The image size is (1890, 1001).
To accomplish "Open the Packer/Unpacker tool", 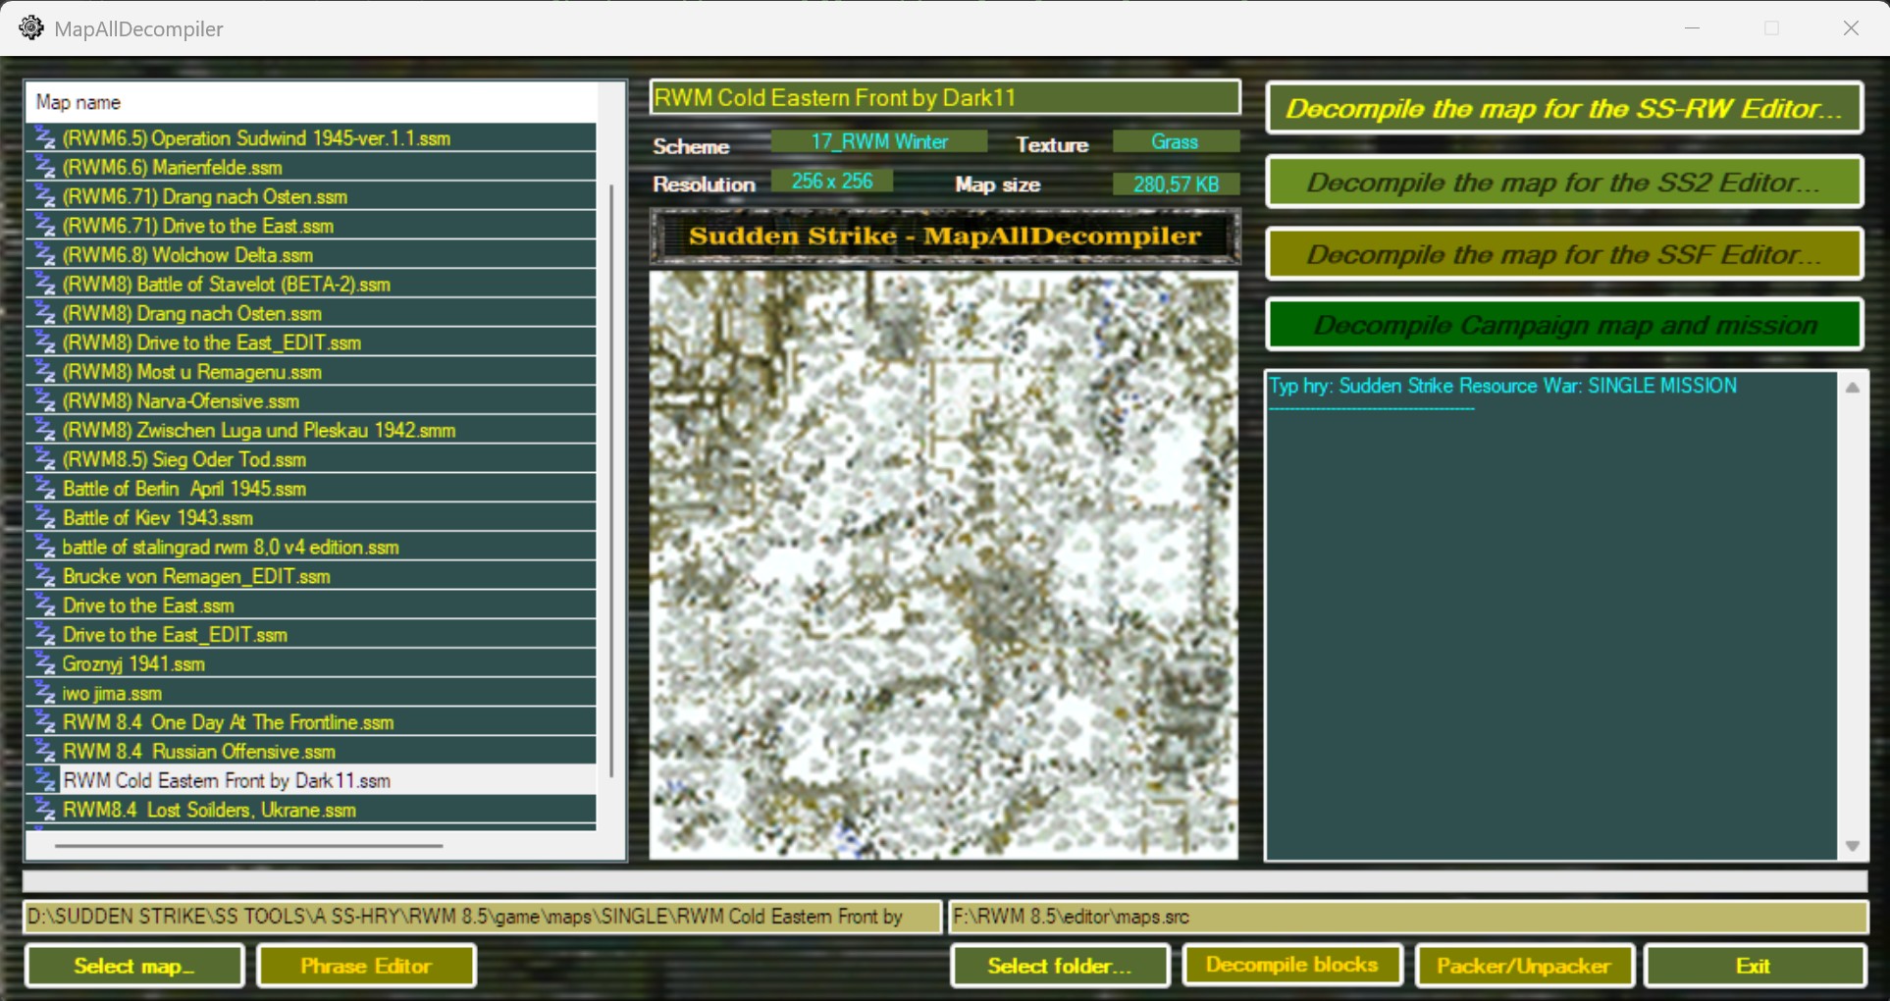I will (x=1524, y=966).
